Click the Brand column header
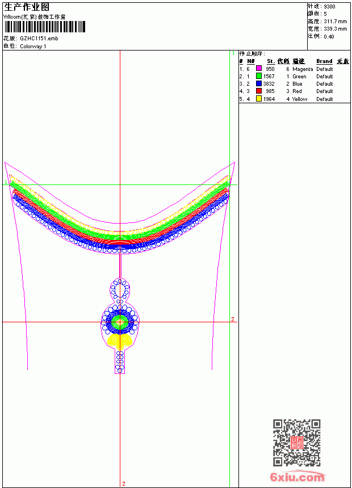Image resolution: width=352 pixels, height=488 pixels. coord(324,61)
